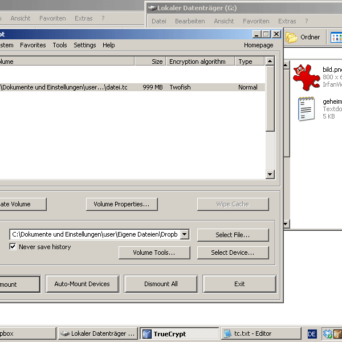Screen dimensions: 342x342
Task: Click Volume Tools button
Action: [154, 253]
